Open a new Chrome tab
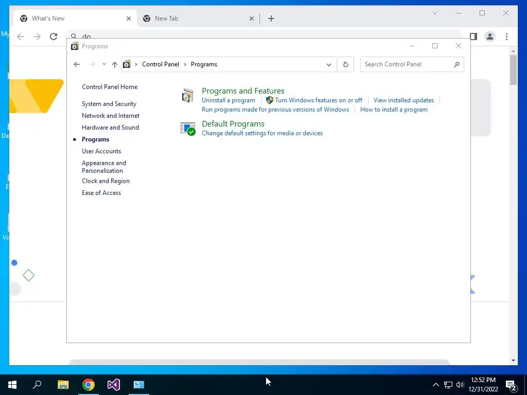The width and height of the screenshot is (527, 395). (271, 19)
